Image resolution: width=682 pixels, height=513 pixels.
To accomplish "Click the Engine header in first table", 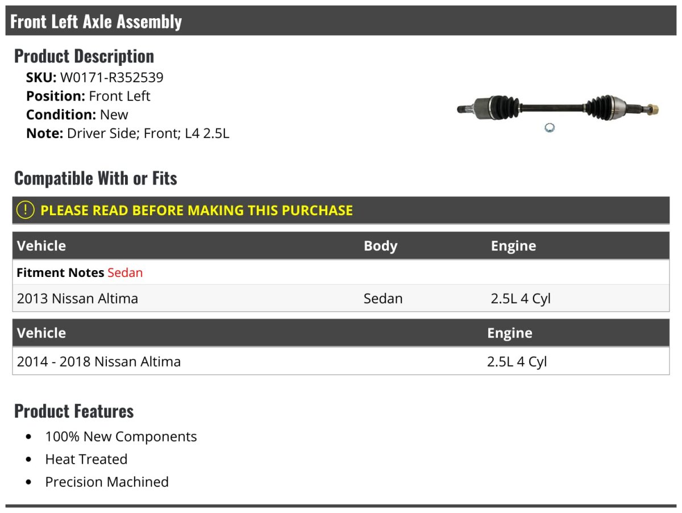I will (513, 246).
